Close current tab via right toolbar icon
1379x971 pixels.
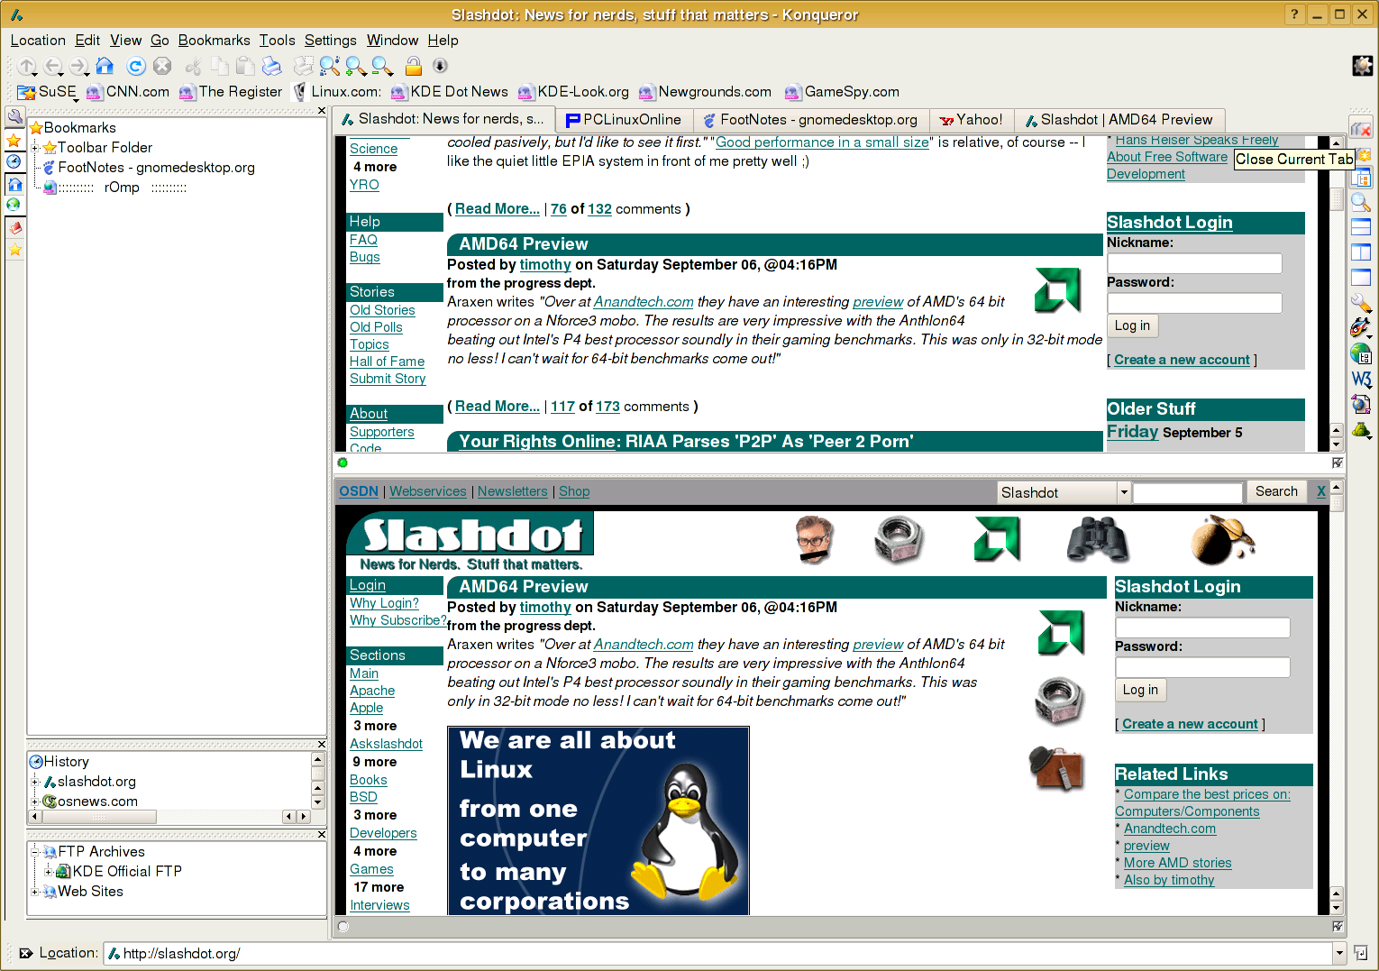point(1361,129)
